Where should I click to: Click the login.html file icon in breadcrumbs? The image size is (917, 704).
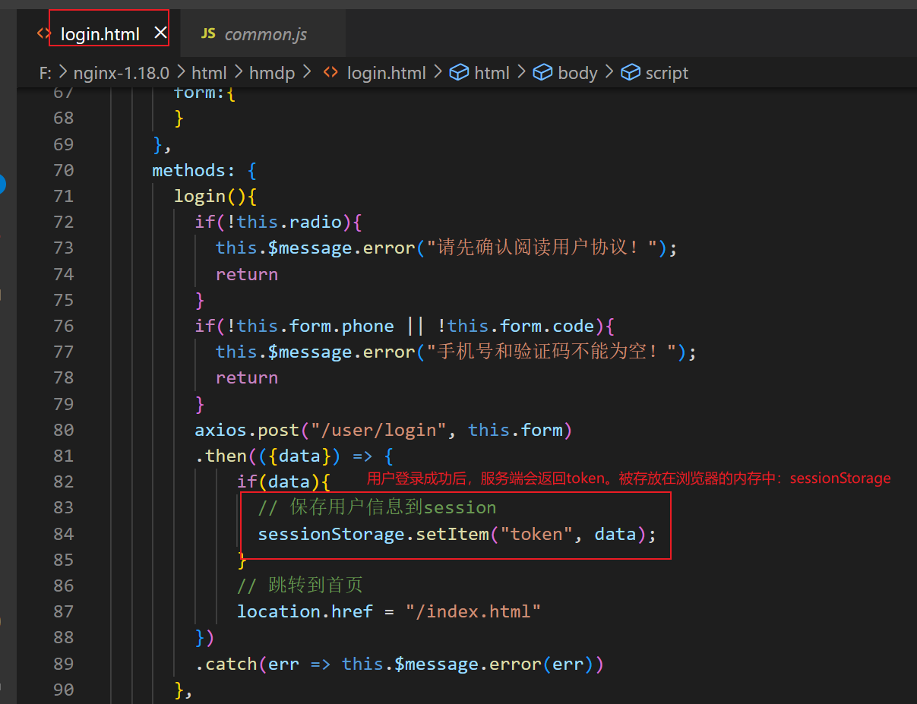(x=330, y=73)
